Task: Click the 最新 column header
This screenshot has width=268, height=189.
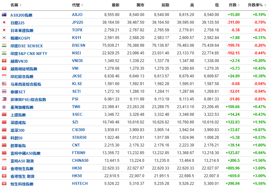Action: pos(116,5)
